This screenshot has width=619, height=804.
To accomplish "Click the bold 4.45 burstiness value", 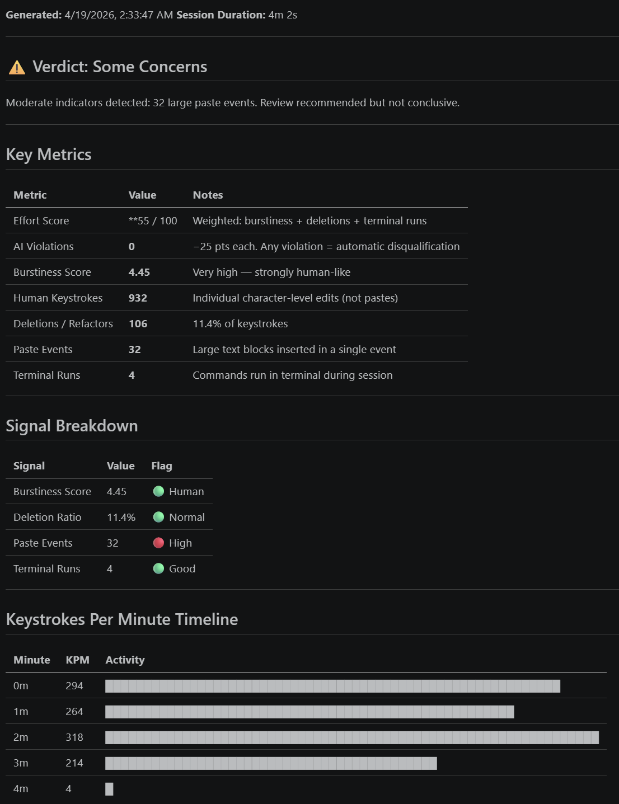I will click(139, 272).
